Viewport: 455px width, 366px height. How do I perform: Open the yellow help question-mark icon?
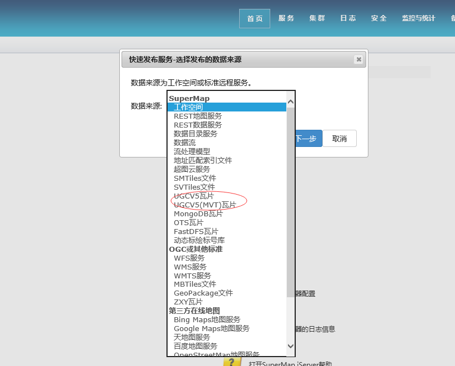pos(232,362)
